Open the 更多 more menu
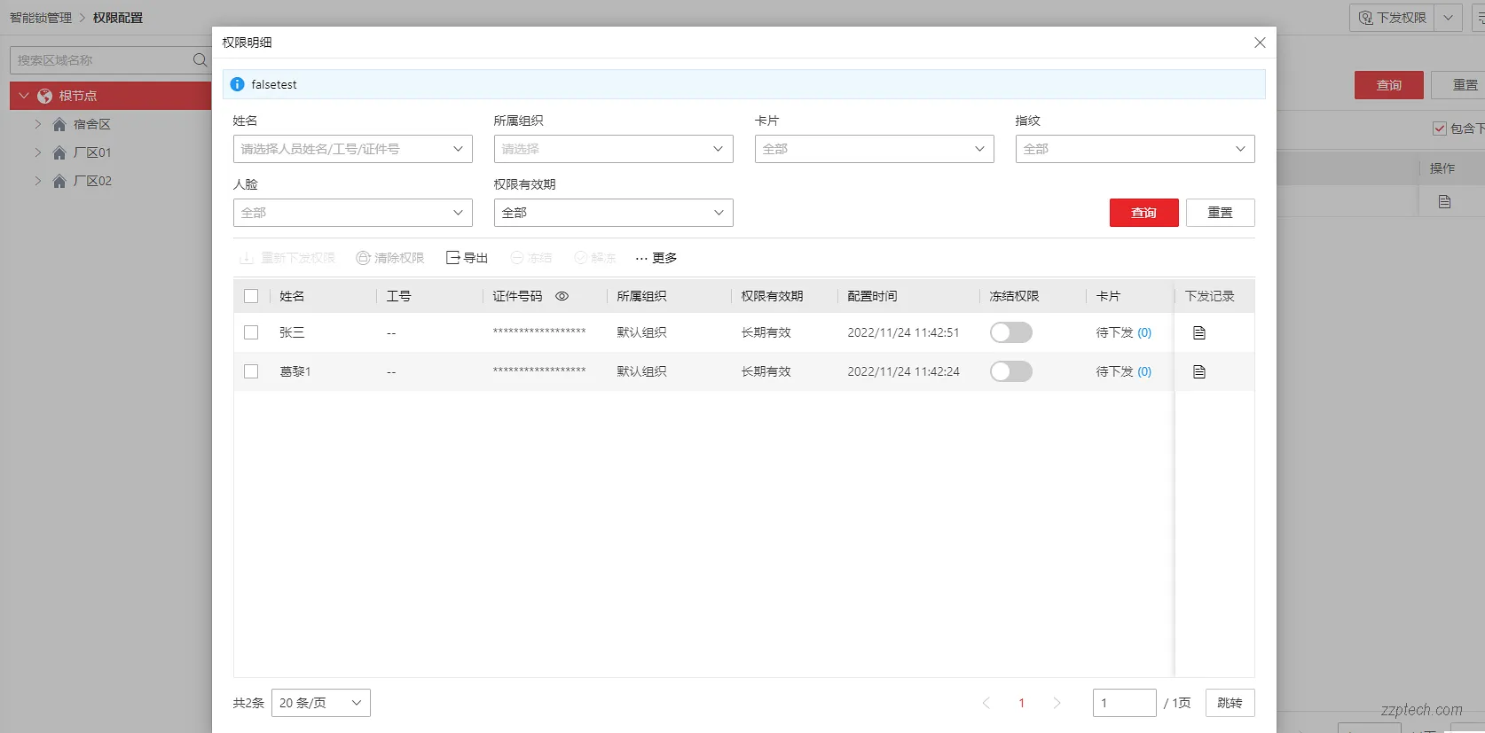 tap(656, 258)
